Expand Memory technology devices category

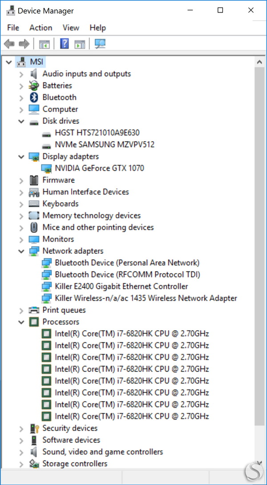point(21,216)
